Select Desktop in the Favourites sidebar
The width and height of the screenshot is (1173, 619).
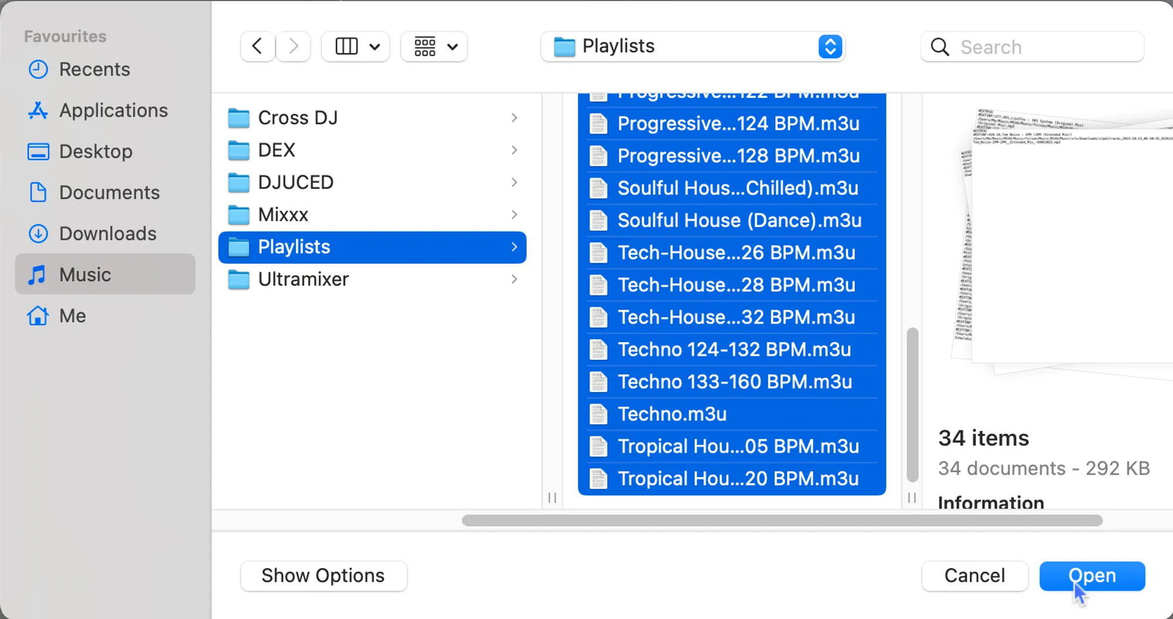(x=96, y=151)
